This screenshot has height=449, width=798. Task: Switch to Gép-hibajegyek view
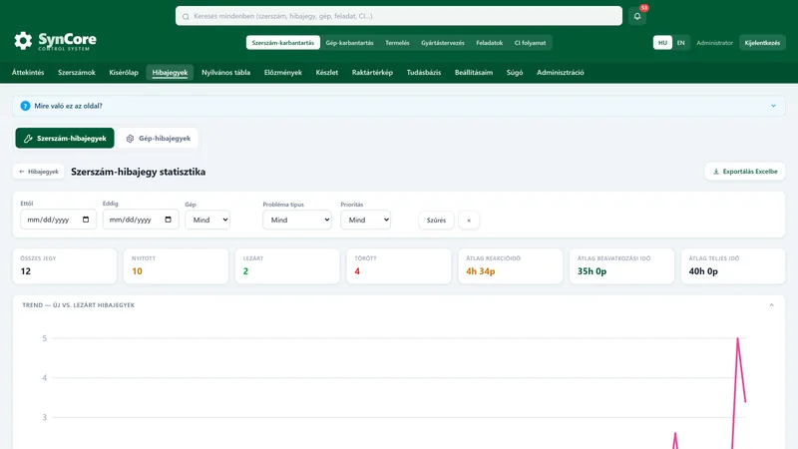[x=159, y=139]
